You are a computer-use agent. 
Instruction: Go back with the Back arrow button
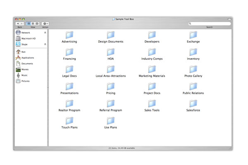point(17,24)
